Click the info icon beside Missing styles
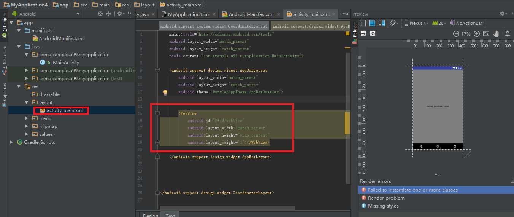Screen dimensions: 514x217 [x=364, y=206]
